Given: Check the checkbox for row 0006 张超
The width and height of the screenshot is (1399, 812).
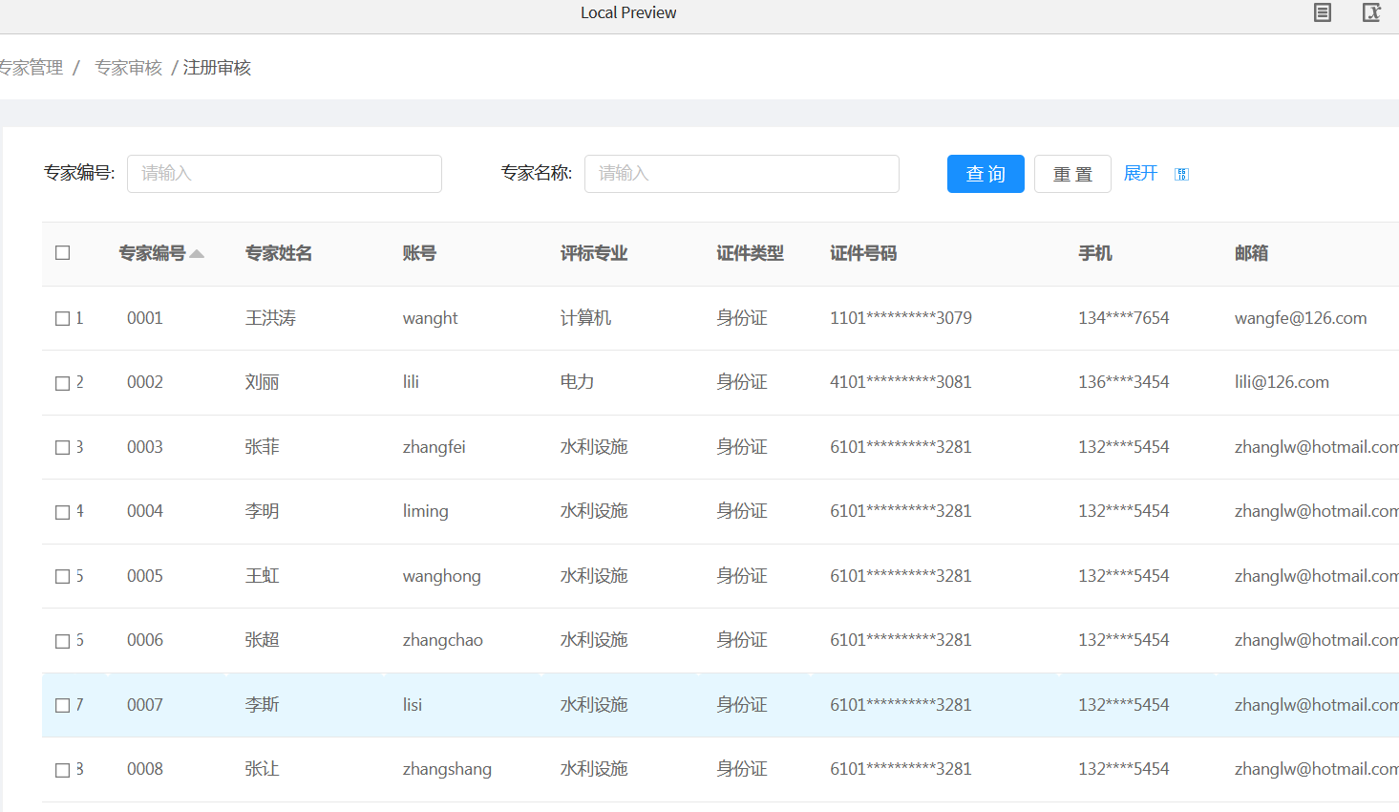Looking at the screenshot, I should point(63,641).
